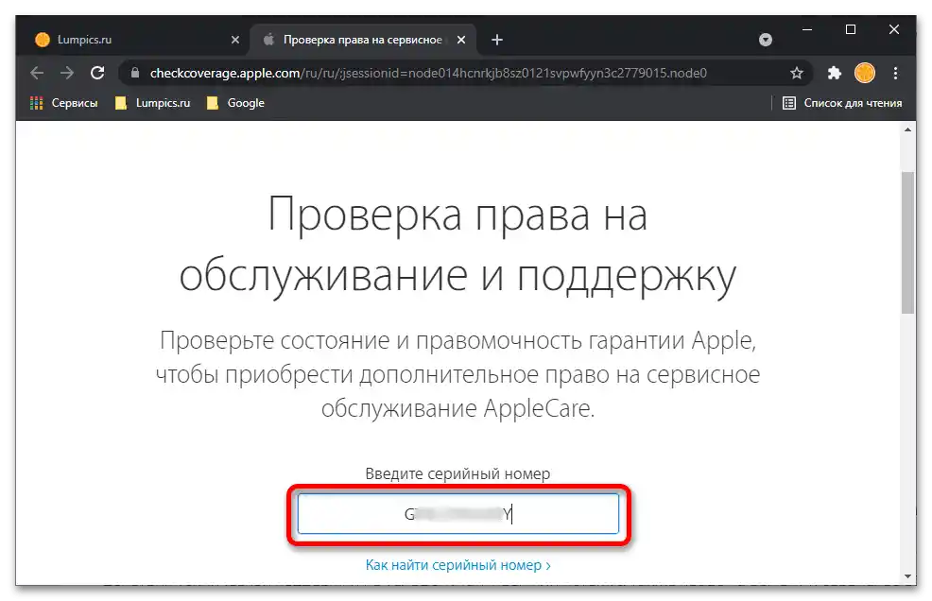Click the forward navigation arrow
This screenshot has width=932, height=601.
(x=67, y=73)
